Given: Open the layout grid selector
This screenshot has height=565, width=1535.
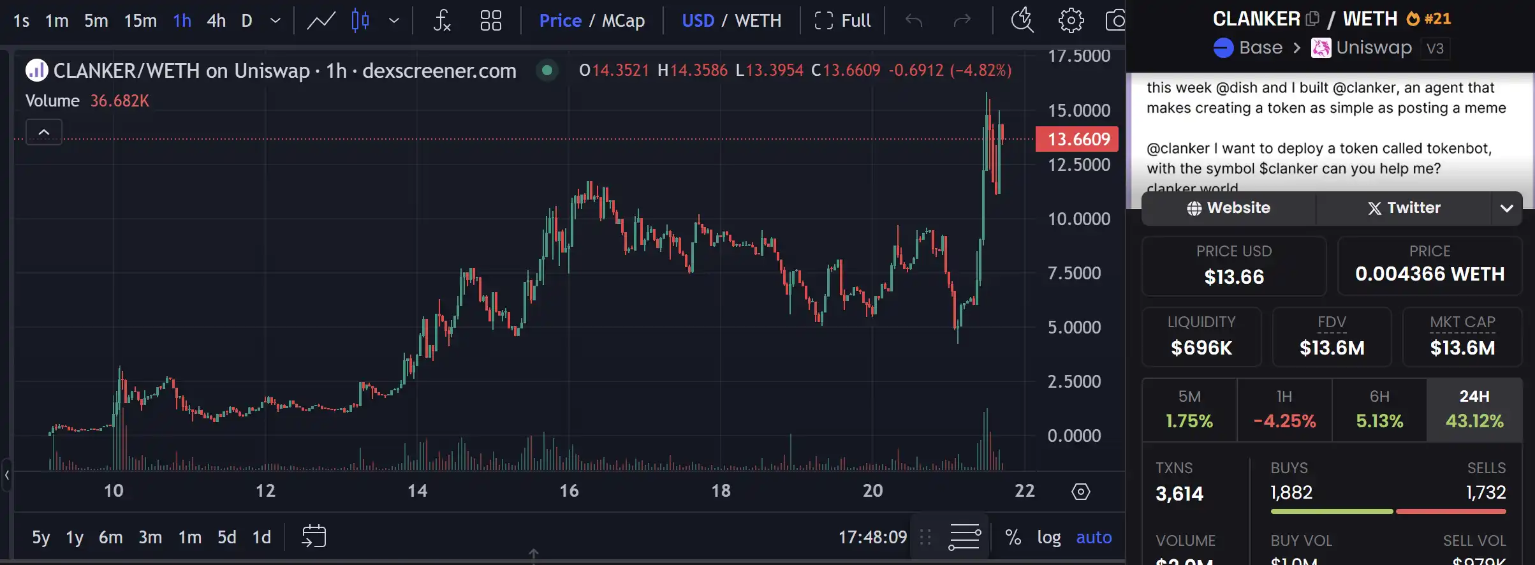Looking at the screenshot, I should (490, 20).
